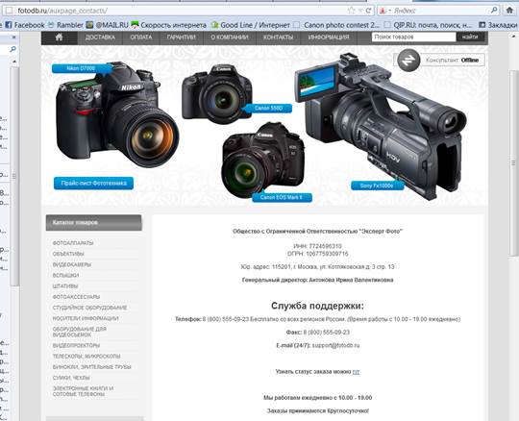Screen dimensions: 519x421
Task: Open the Facebook bookmark
Action: coord(25,25)
